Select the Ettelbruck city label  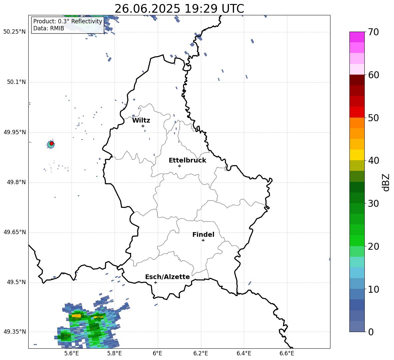pos(187,161)
